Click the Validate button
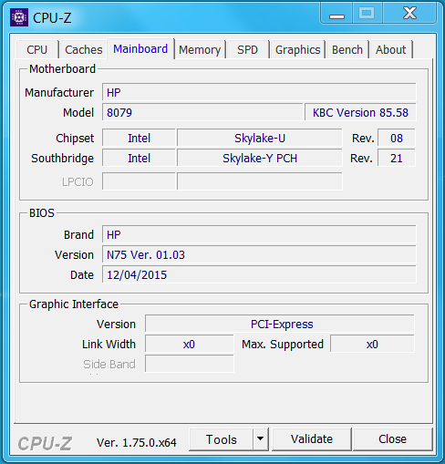Viewport: 445px width, 464px height. pyautogui.click(x=312, y=439)
